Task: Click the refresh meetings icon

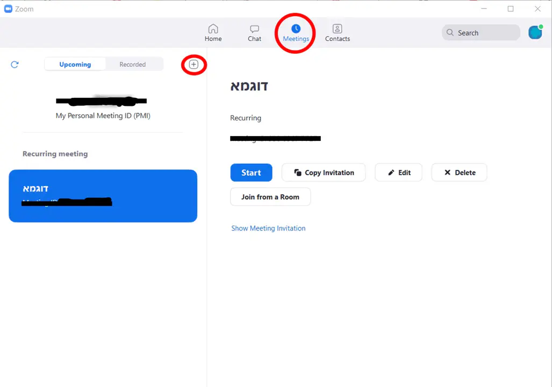Action: (15, 64)
